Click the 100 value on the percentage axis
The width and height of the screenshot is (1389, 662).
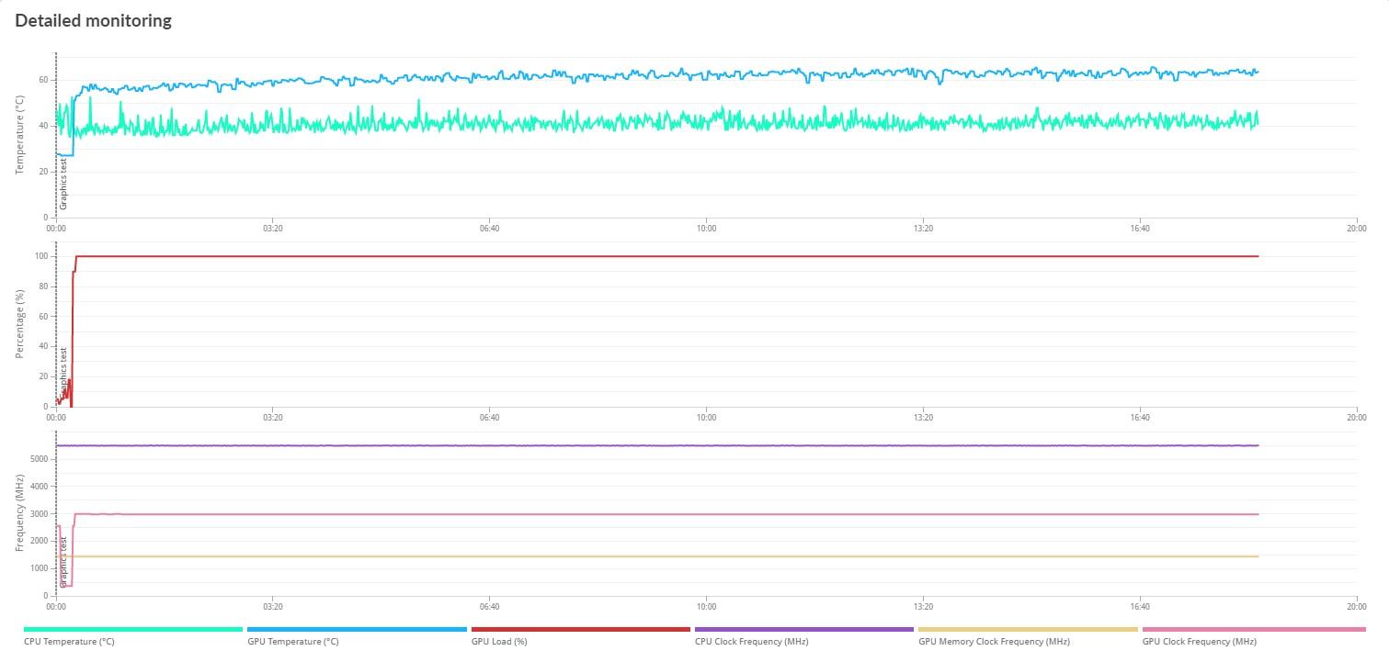[42, 256]
